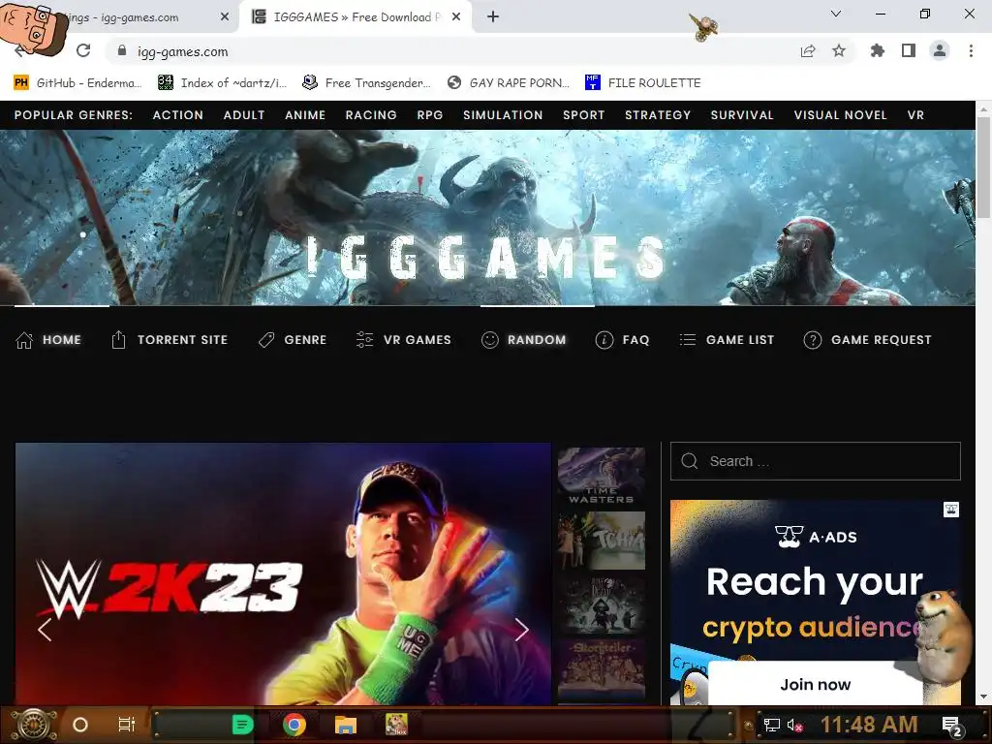
Task: Select ANIME genre
Action: pos(305,115)
